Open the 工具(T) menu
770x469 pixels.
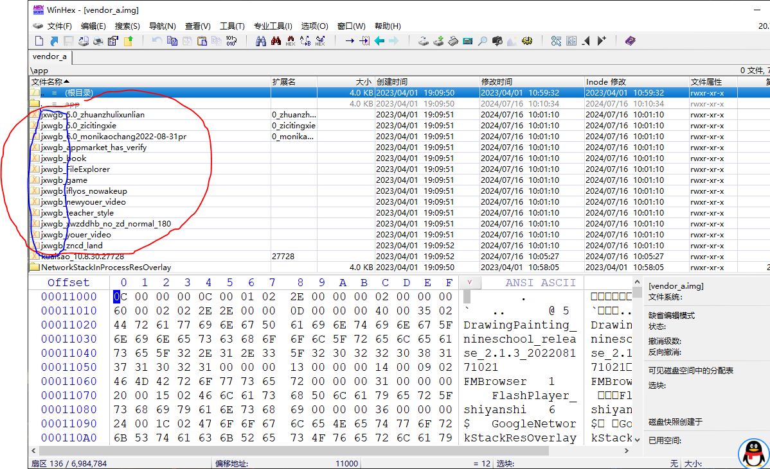click(x=232, y=26)
